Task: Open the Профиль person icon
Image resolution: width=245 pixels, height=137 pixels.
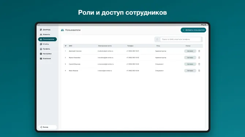Action: [x=41, y=49]
